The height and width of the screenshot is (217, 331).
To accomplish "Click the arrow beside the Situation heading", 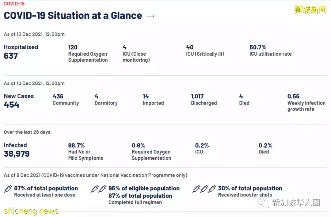I will 150,16.
